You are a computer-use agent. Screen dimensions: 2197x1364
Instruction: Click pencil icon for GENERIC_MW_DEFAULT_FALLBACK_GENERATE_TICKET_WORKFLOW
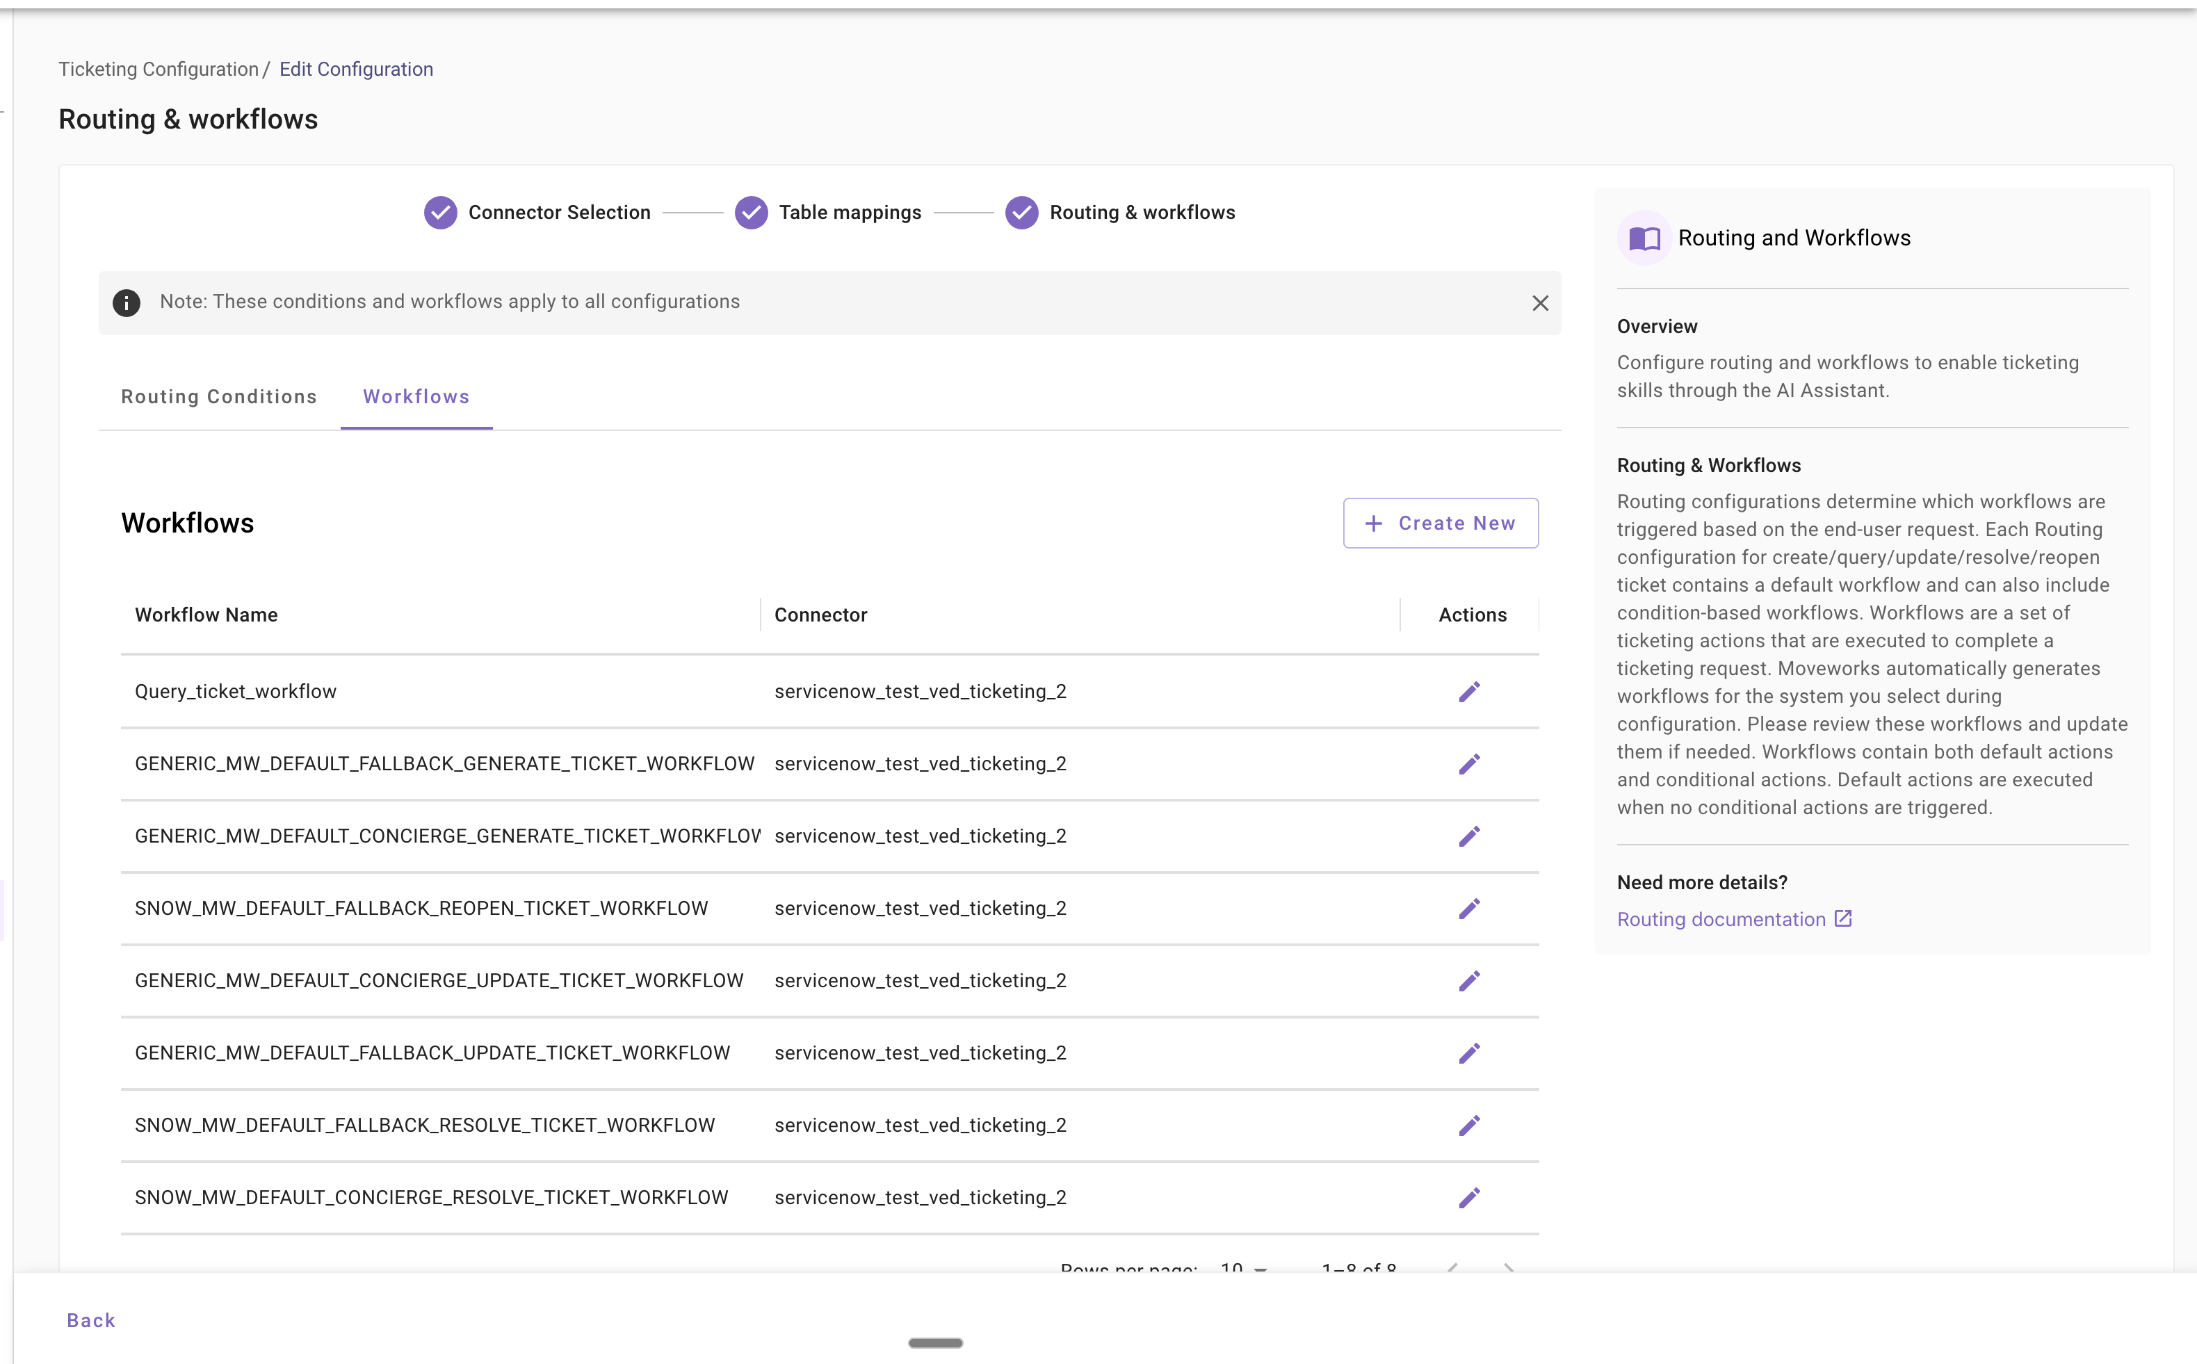click(x=1469, y=764)
